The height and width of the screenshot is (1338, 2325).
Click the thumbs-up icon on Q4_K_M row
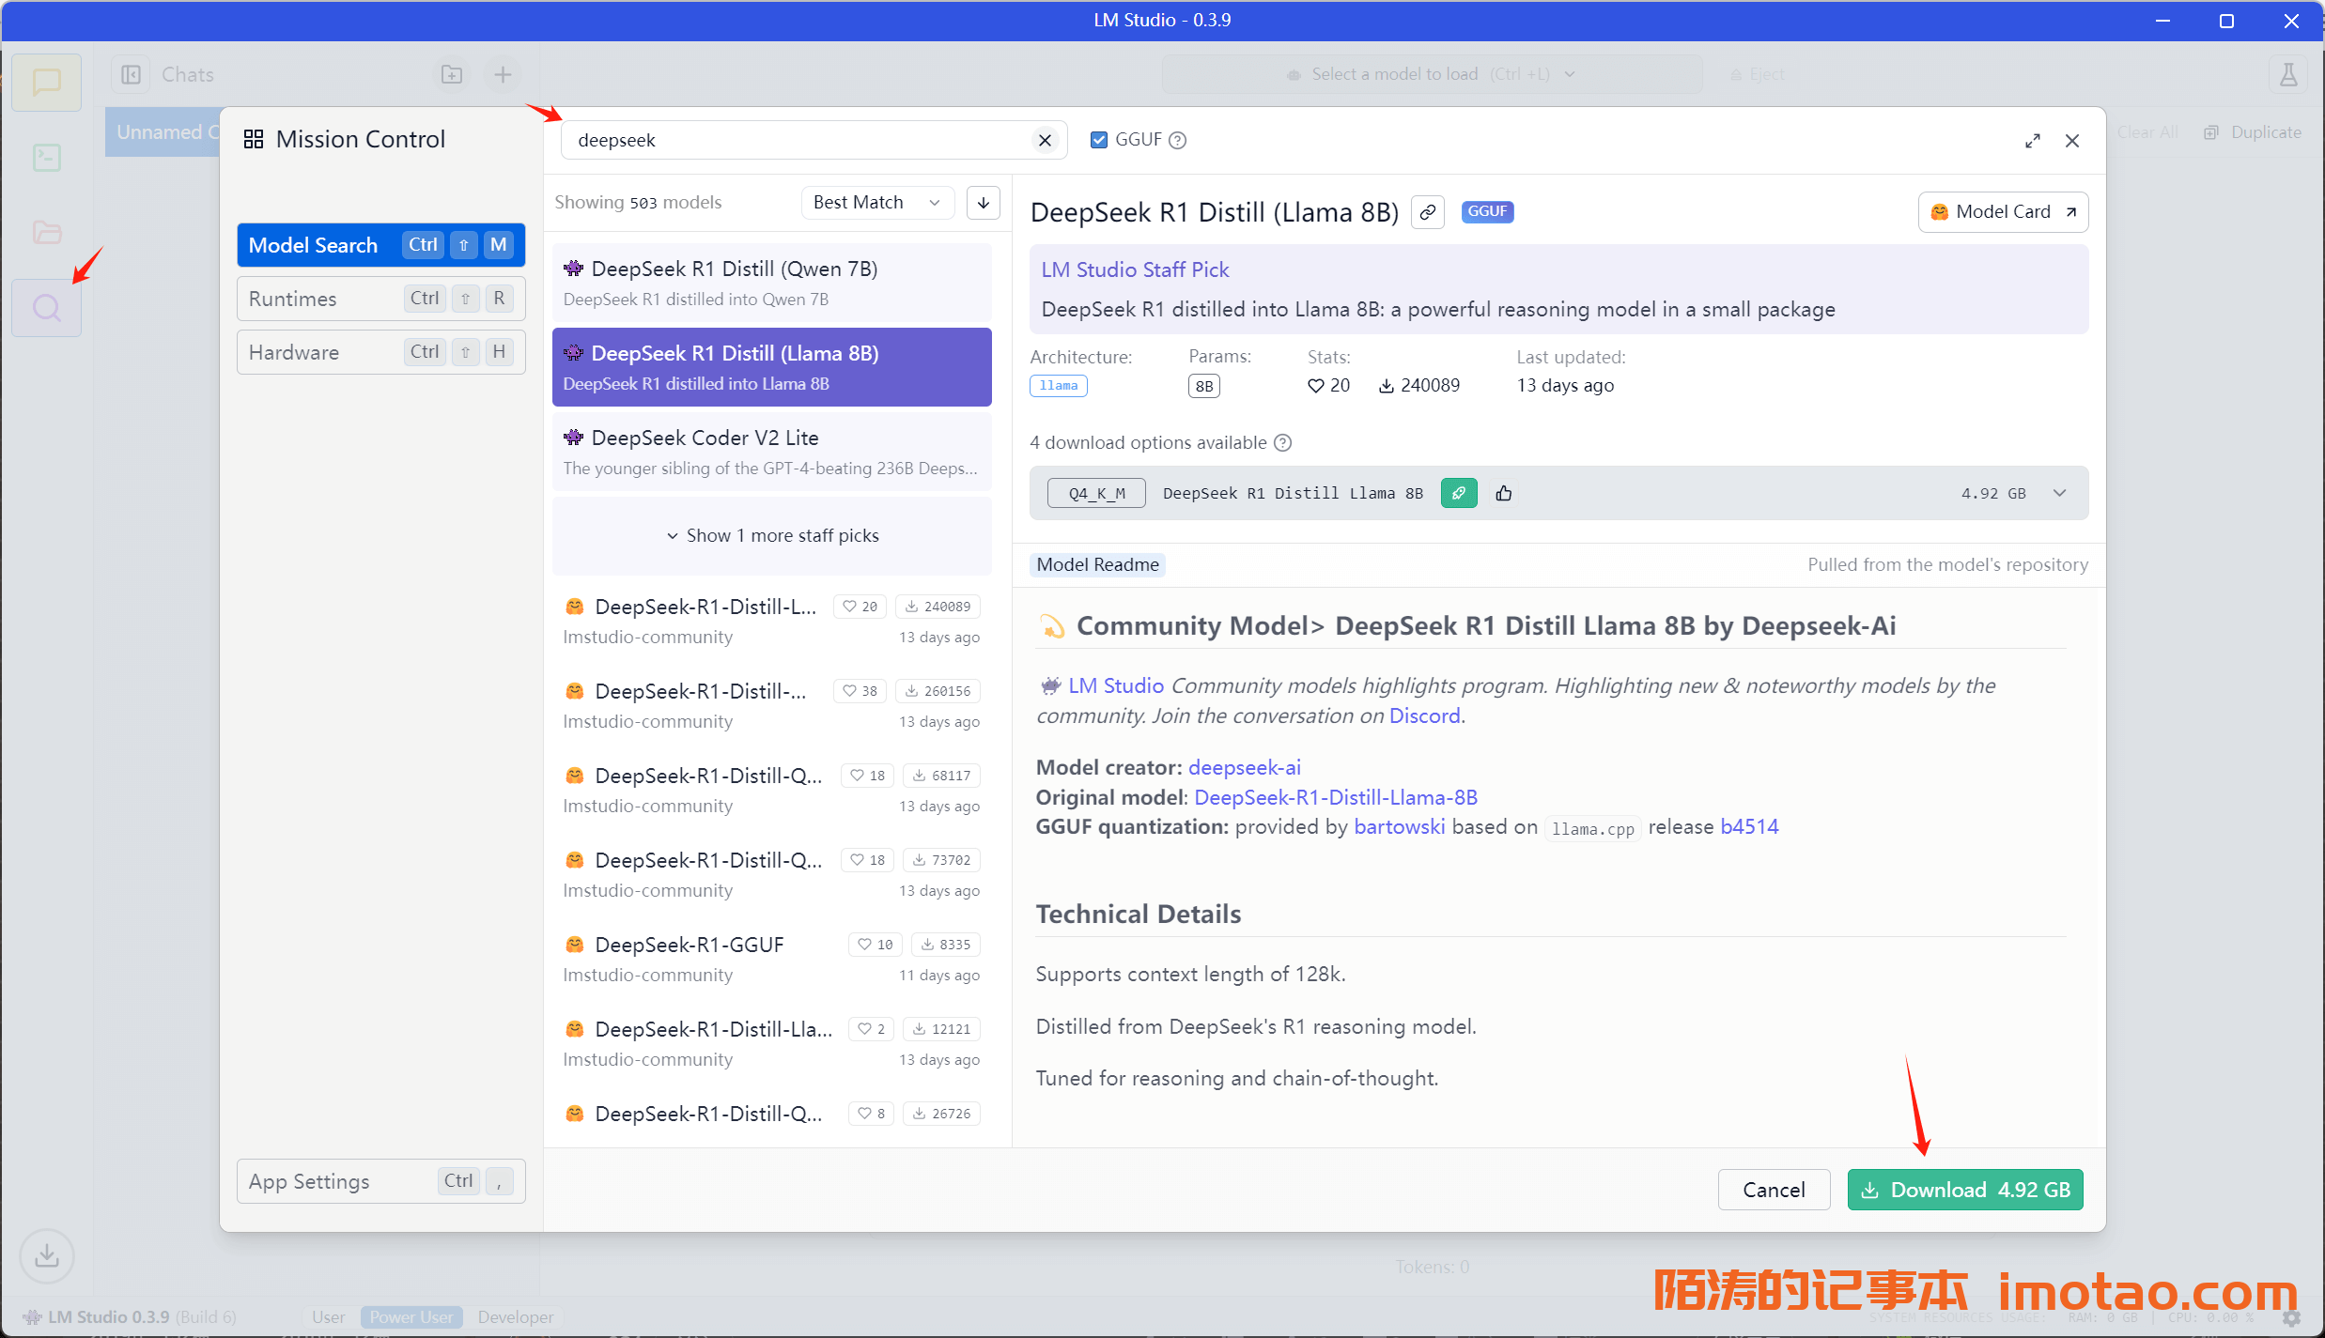pyautogui.click(x=1503, y=493)
